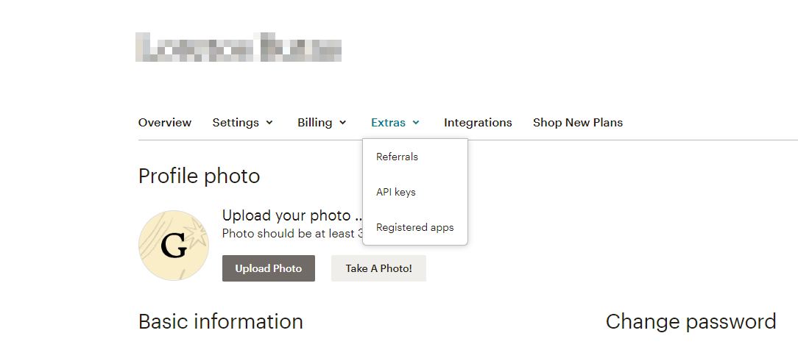Click the Profile photo section heading
798x347 pixels.
tap(199, 176)
